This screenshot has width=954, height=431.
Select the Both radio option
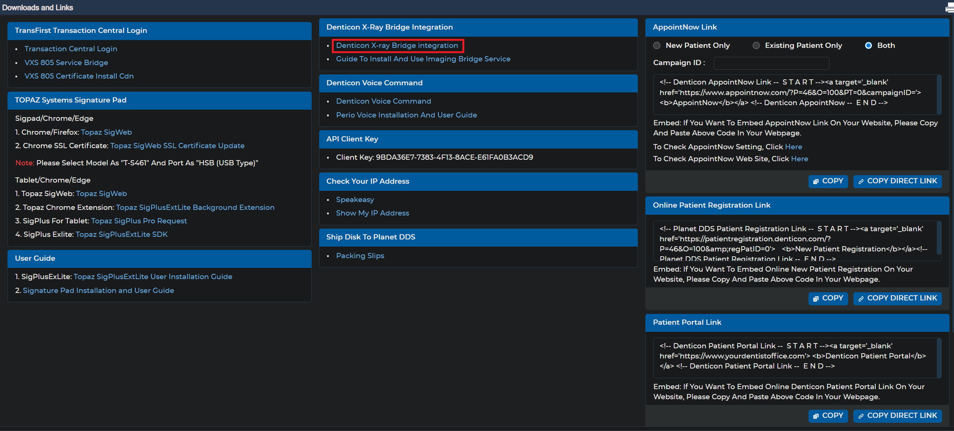pos(868,46)
